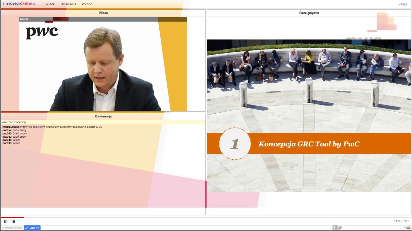Screen dimensions: 412x231
Task: Click the Wideo panel header
Action: click(103, 13)
